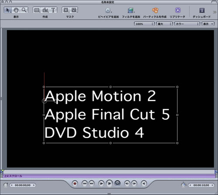Increment current time with right arrow

[x=34, y=185]
